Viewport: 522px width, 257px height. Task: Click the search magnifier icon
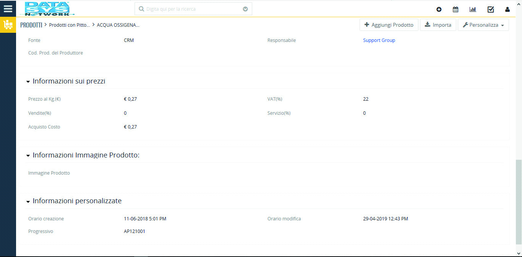[141, 9]
